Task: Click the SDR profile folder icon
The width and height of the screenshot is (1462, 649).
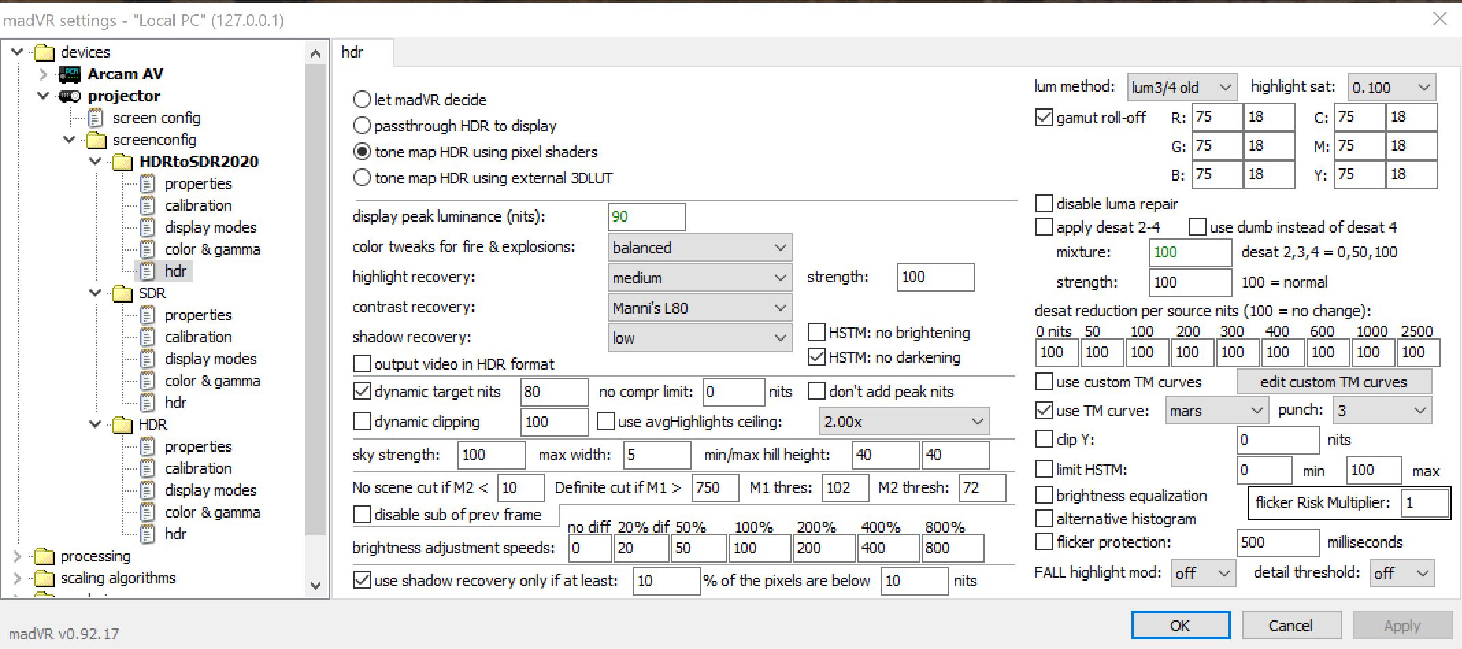Action: [x=122, y=293]
